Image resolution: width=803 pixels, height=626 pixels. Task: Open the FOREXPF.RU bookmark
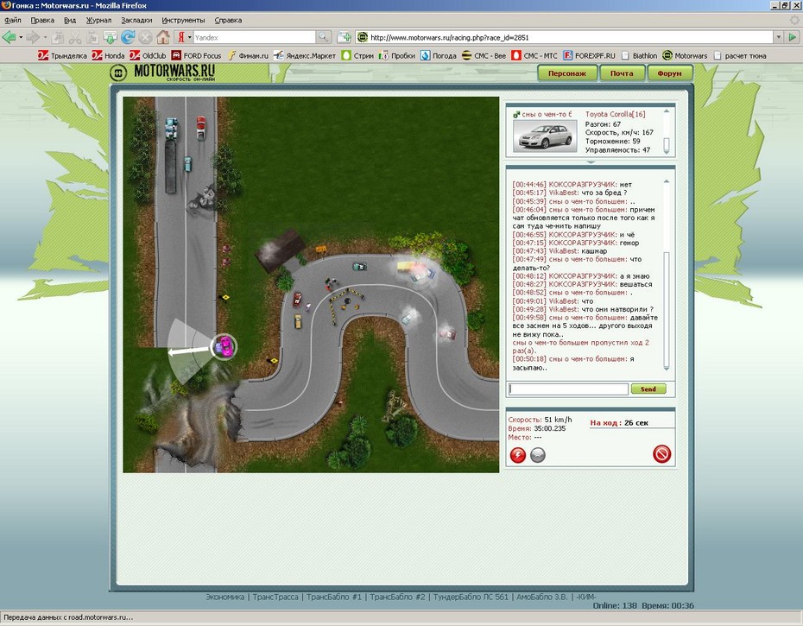point(589,56)
